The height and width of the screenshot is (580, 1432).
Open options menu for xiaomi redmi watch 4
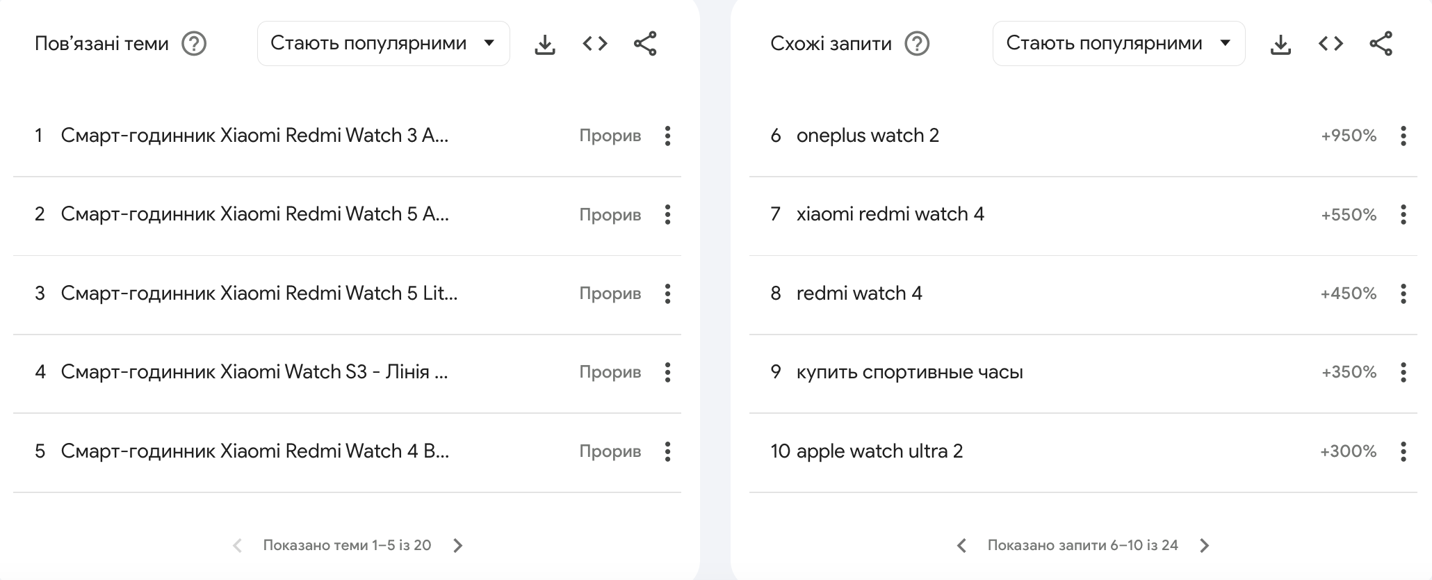point(1403,214)
